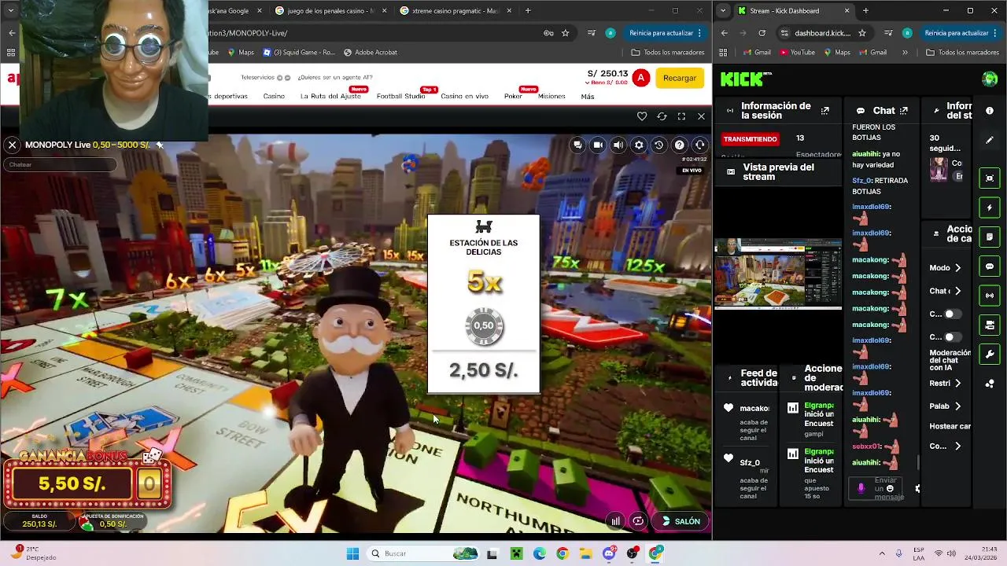Viewport: 1007px width, 566px height.
Task: Open the Poker menu item
Action: point(513,96)
